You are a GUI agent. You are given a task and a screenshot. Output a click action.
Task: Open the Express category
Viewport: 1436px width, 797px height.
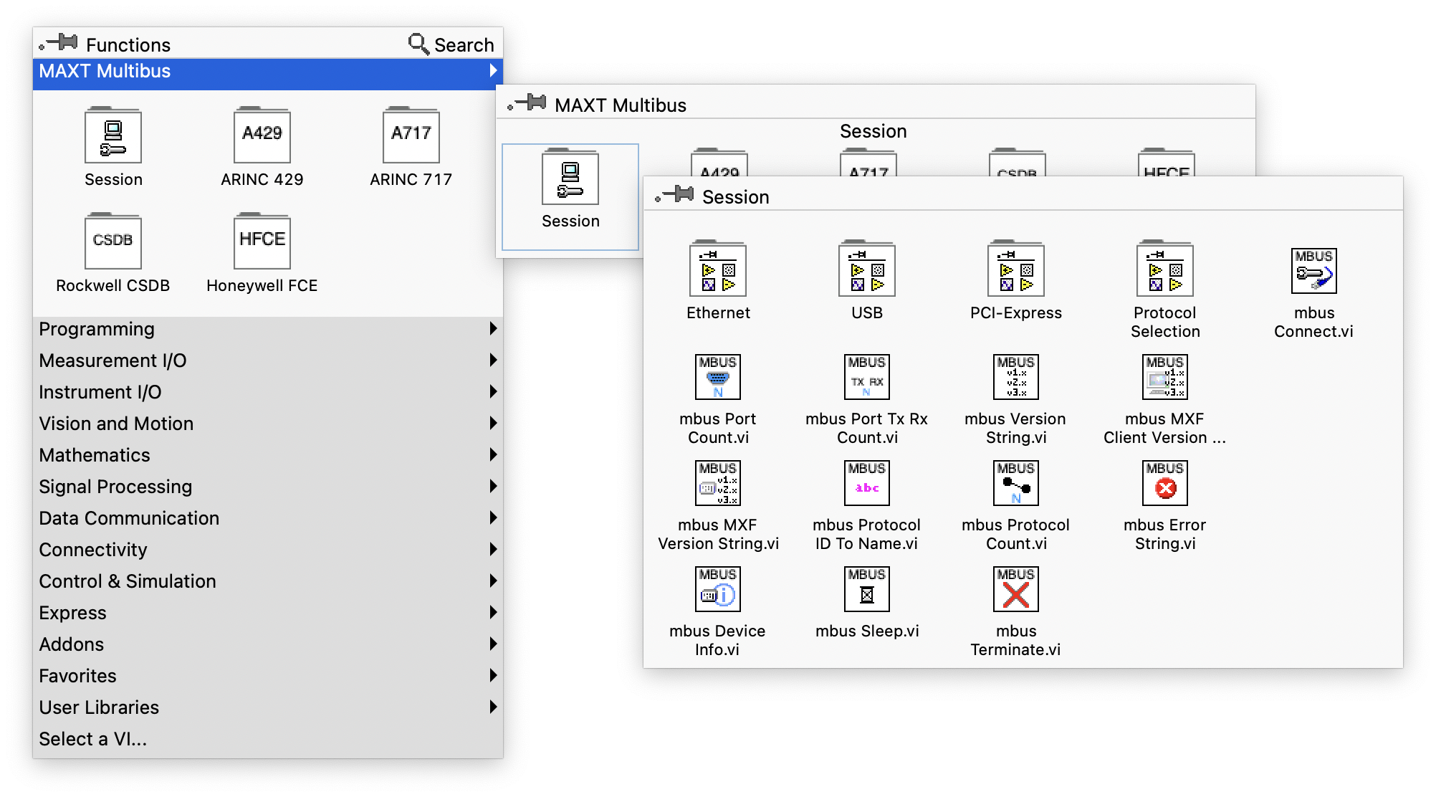(268, 613)
